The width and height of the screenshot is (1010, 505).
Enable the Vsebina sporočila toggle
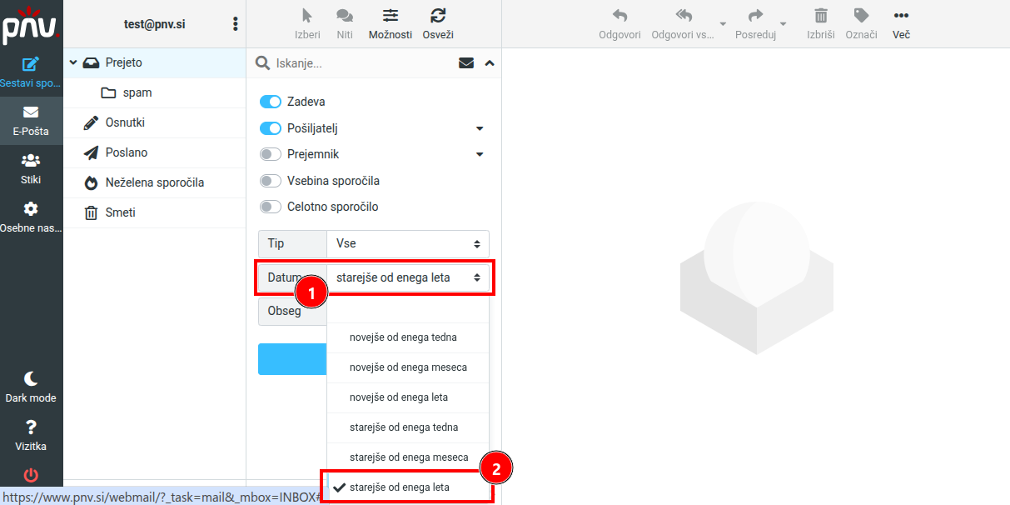[271, 181]
